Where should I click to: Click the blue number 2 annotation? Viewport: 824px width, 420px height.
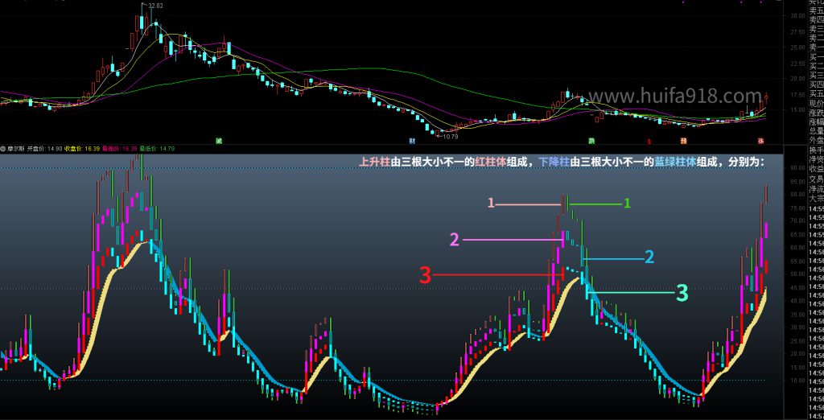point(649,257)
